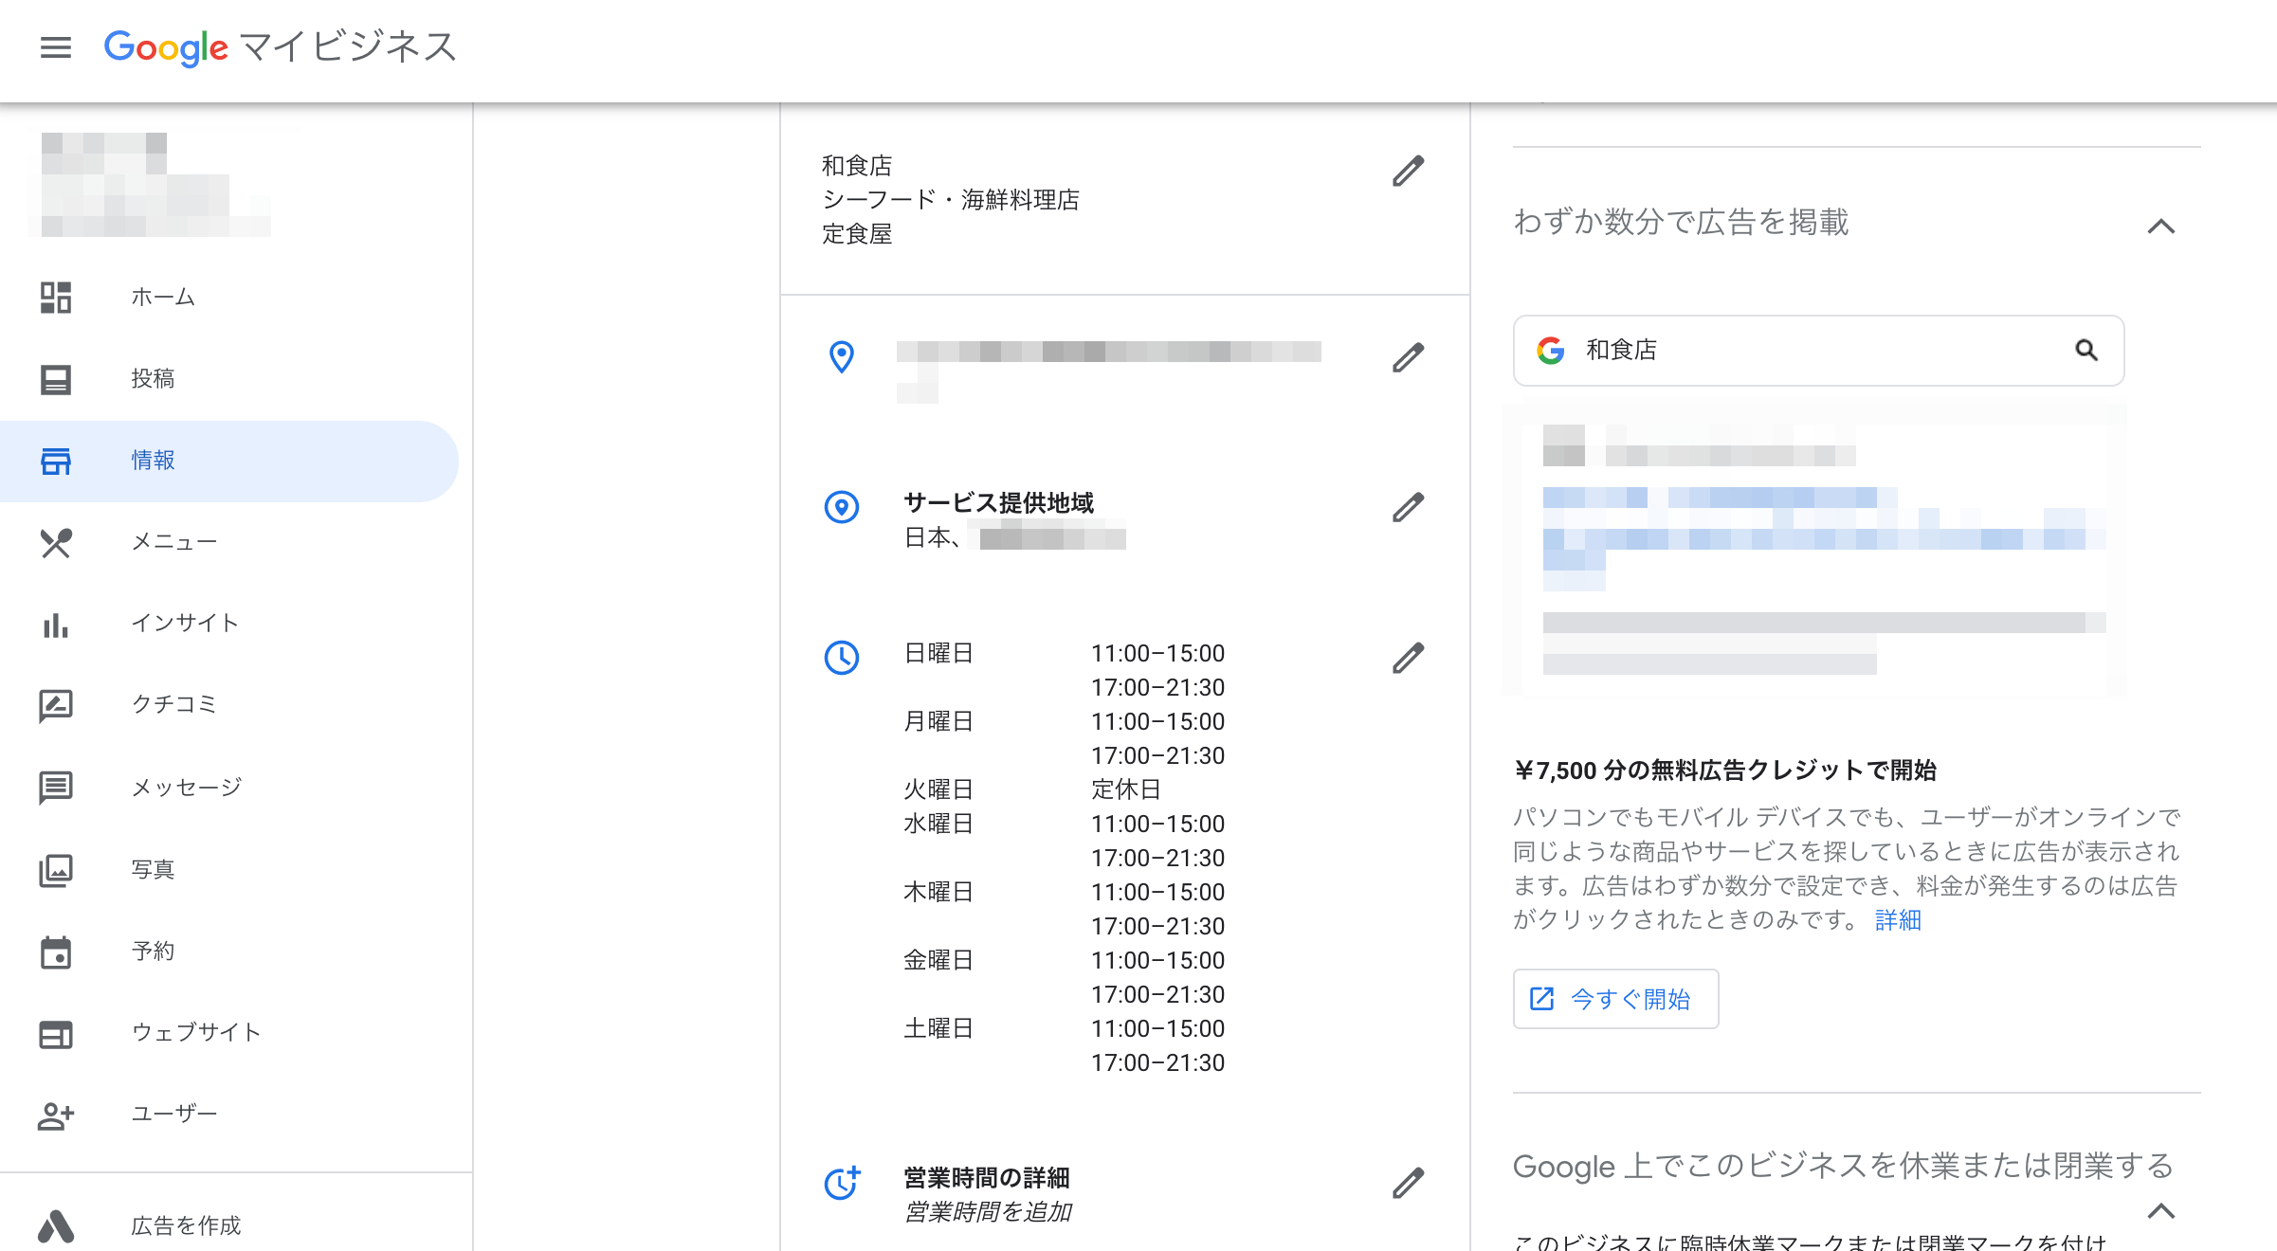2277x1251 pixels.
Task: Click the 月曜日 hours row
Action: (1064, 738)
